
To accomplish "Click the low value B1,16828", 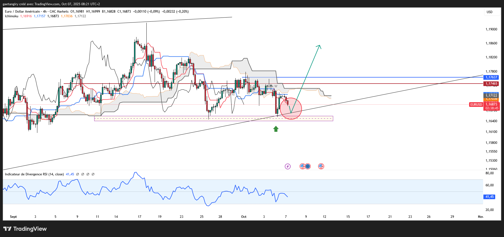I will [109, 12].
